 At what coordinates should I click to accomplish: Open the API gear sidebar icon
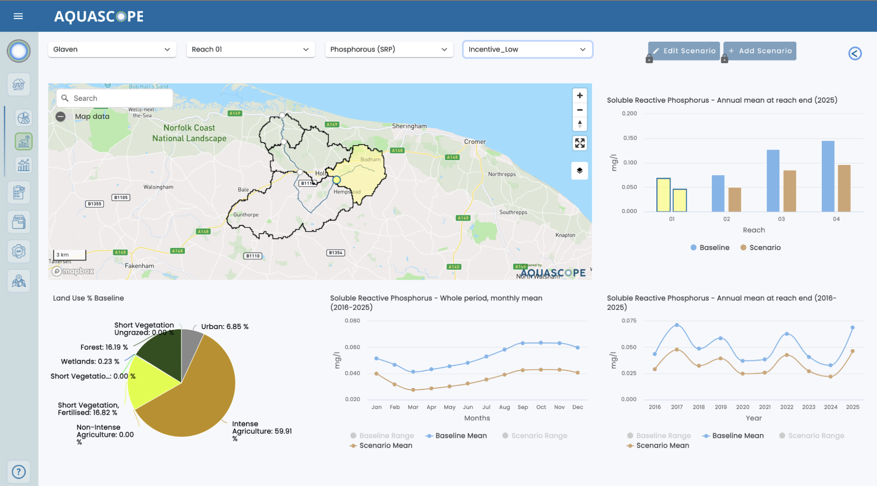(18, 251)
